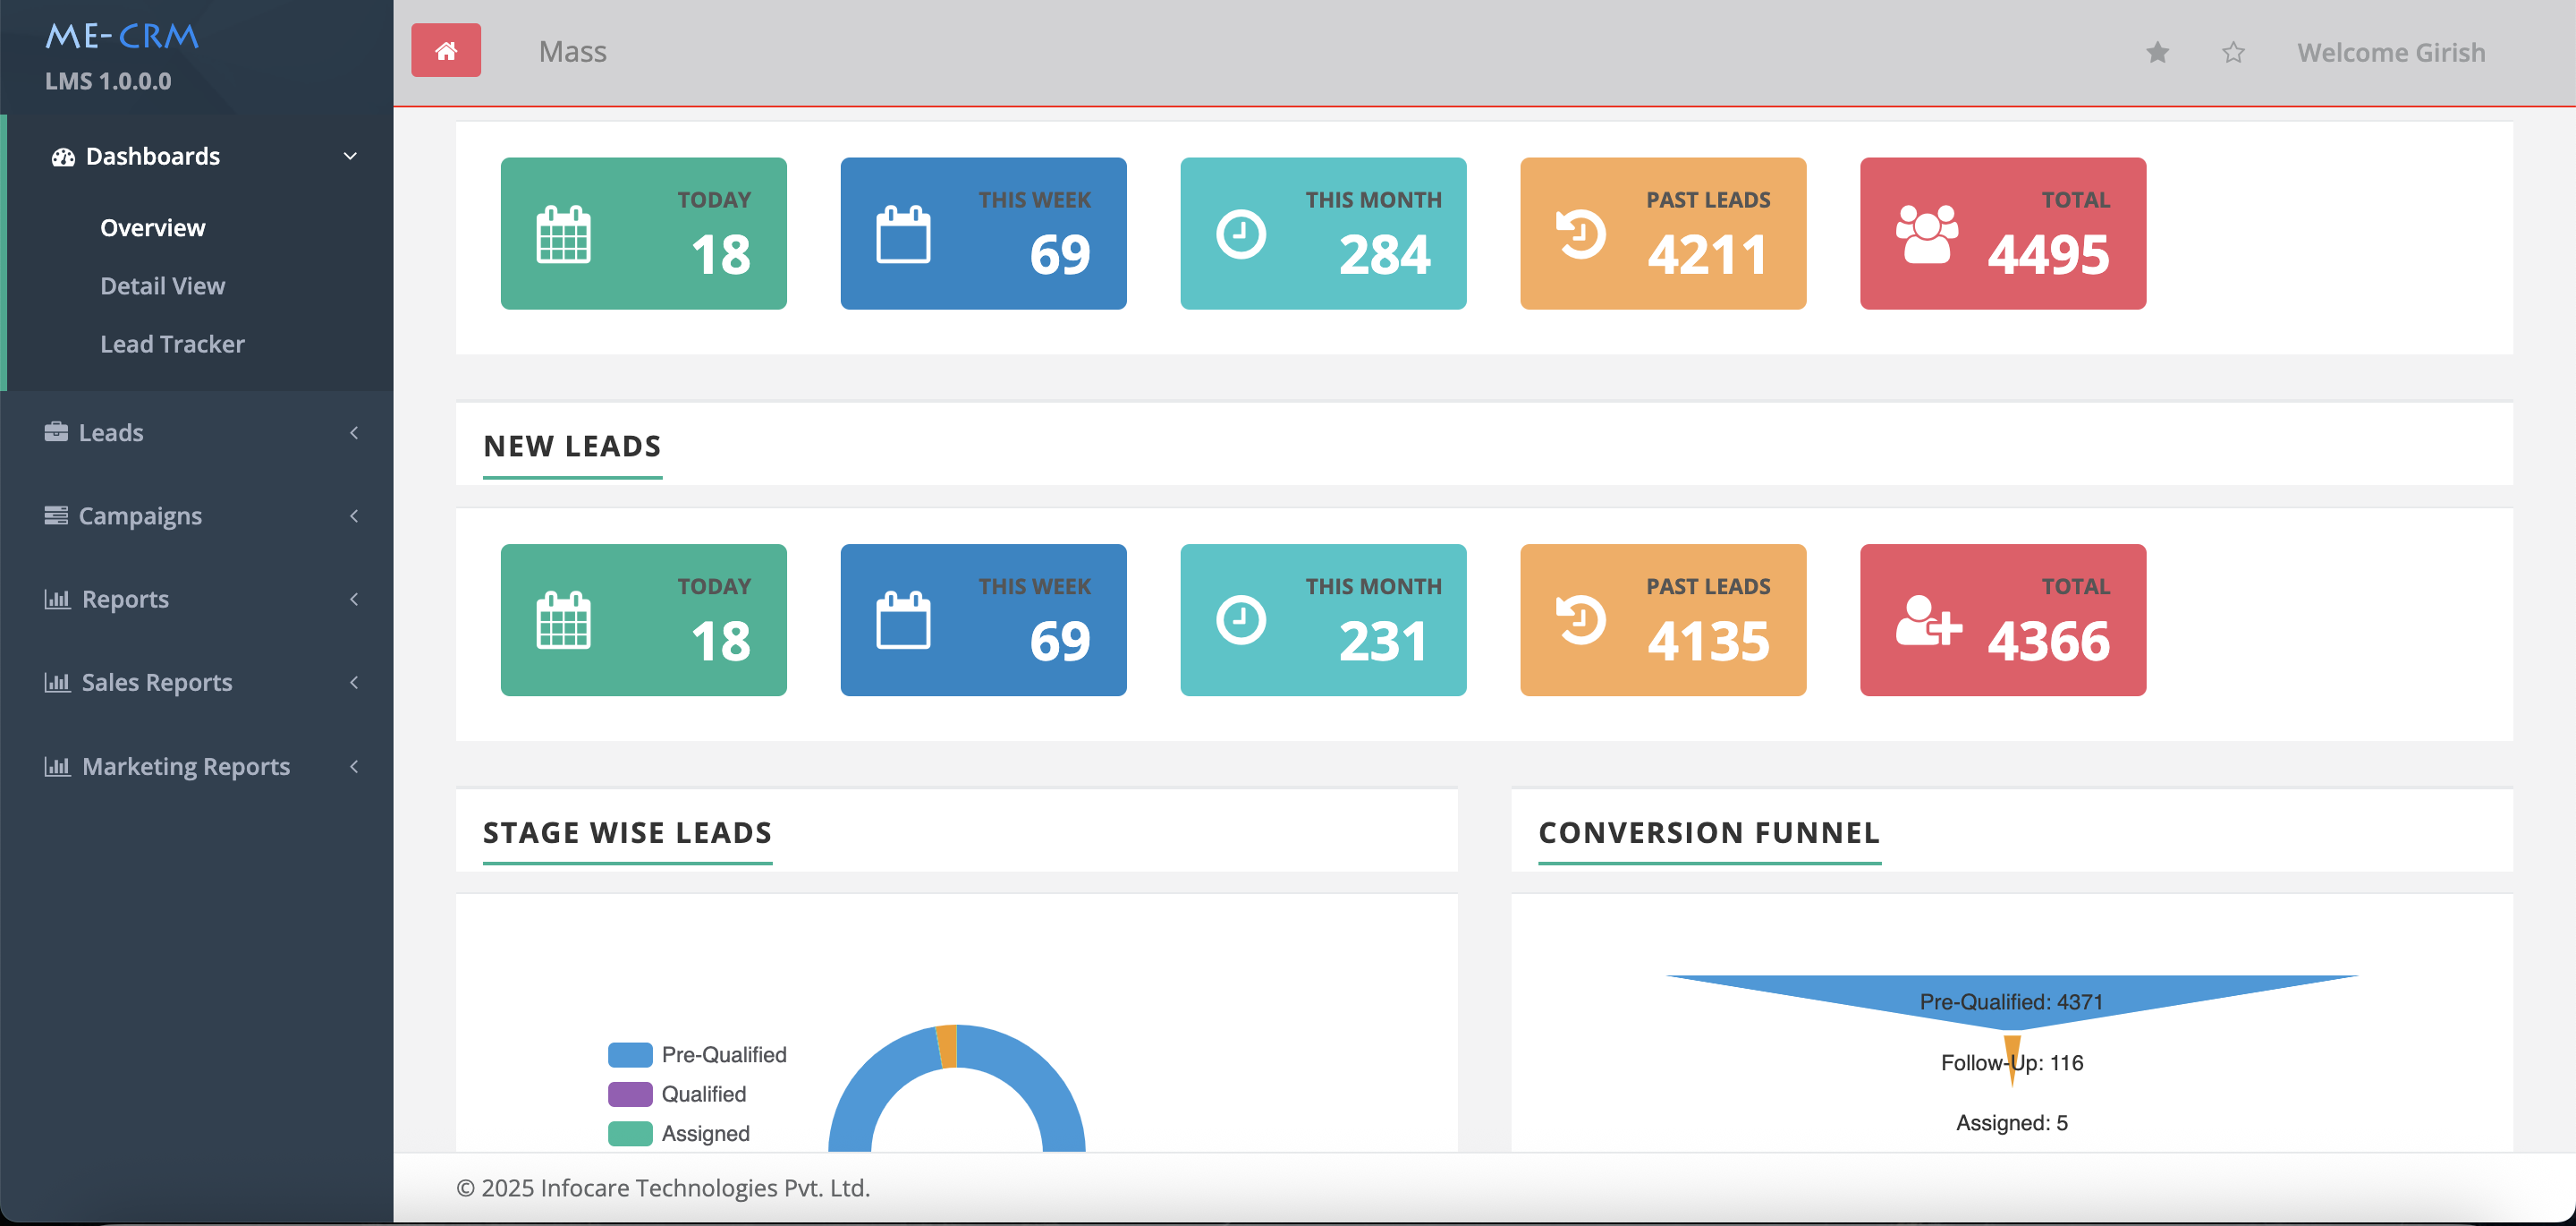Collapse the Dashboards menu chevron

(350, 156)
